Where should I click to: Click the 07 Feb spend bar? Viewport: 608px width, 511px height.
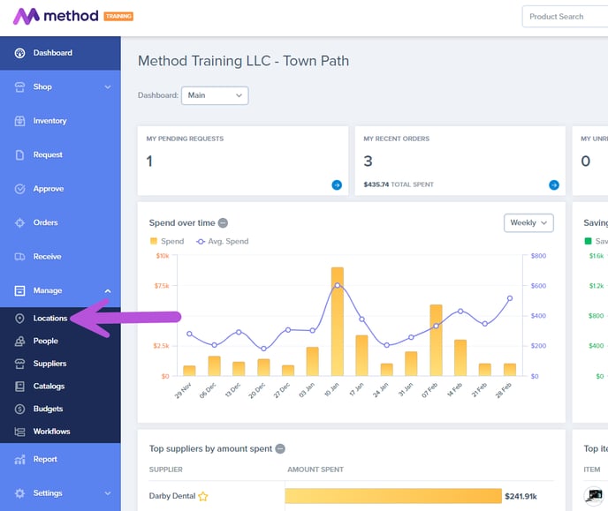pos(437,341)
